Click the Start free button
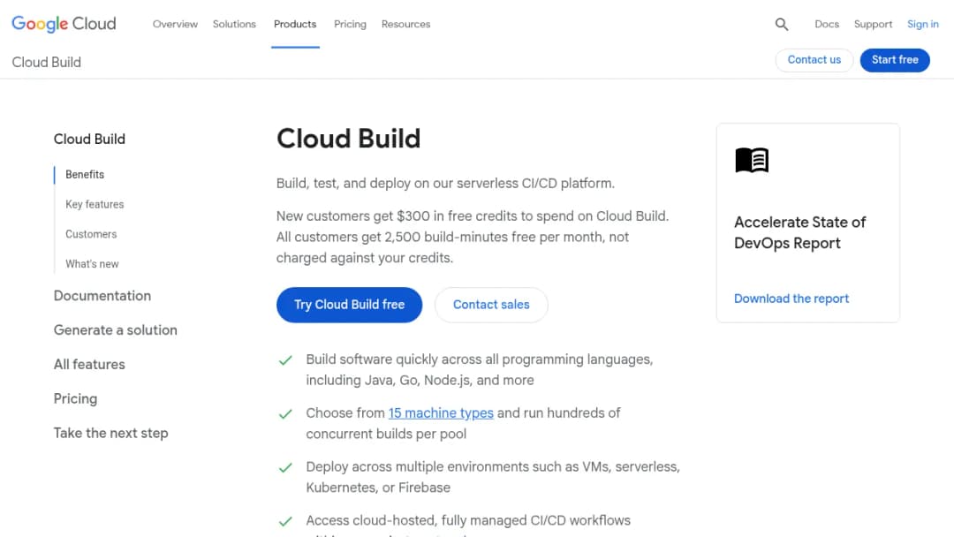Viewport: 954px width, 537px height. click(895, 59)
